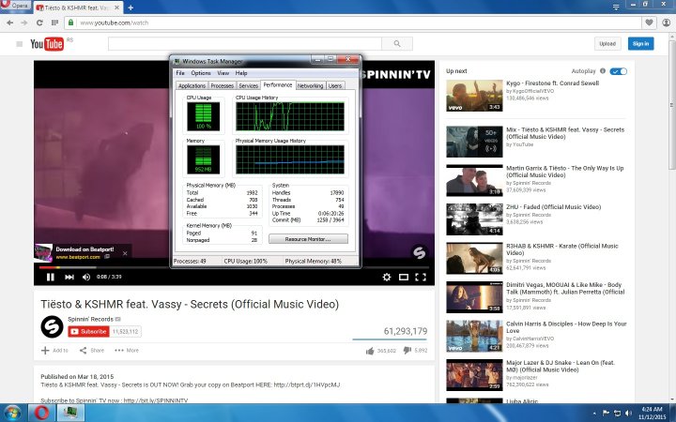Click Share under the video
The image size is (676, 422).
point(92,351)
